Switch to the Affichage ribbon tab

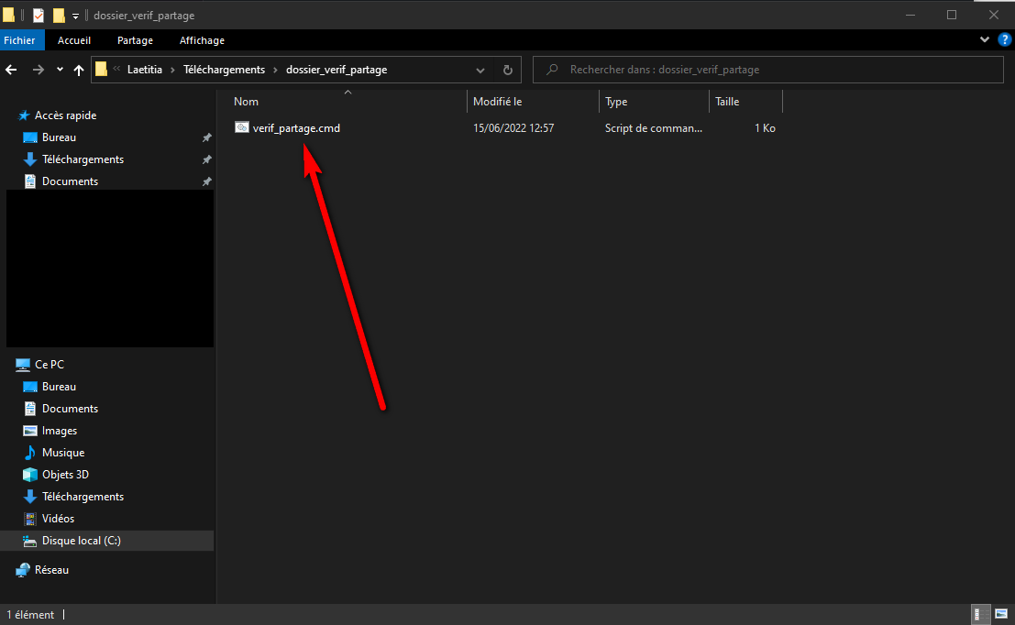tap(202, 40)
